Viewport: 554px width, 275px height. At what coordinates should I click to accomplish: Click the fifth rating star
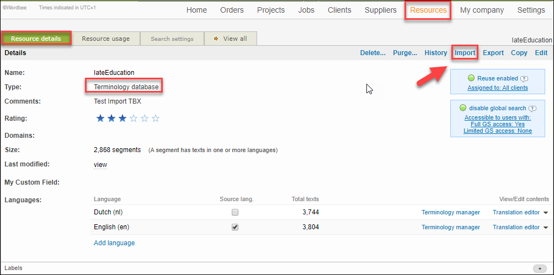(156, 118)
